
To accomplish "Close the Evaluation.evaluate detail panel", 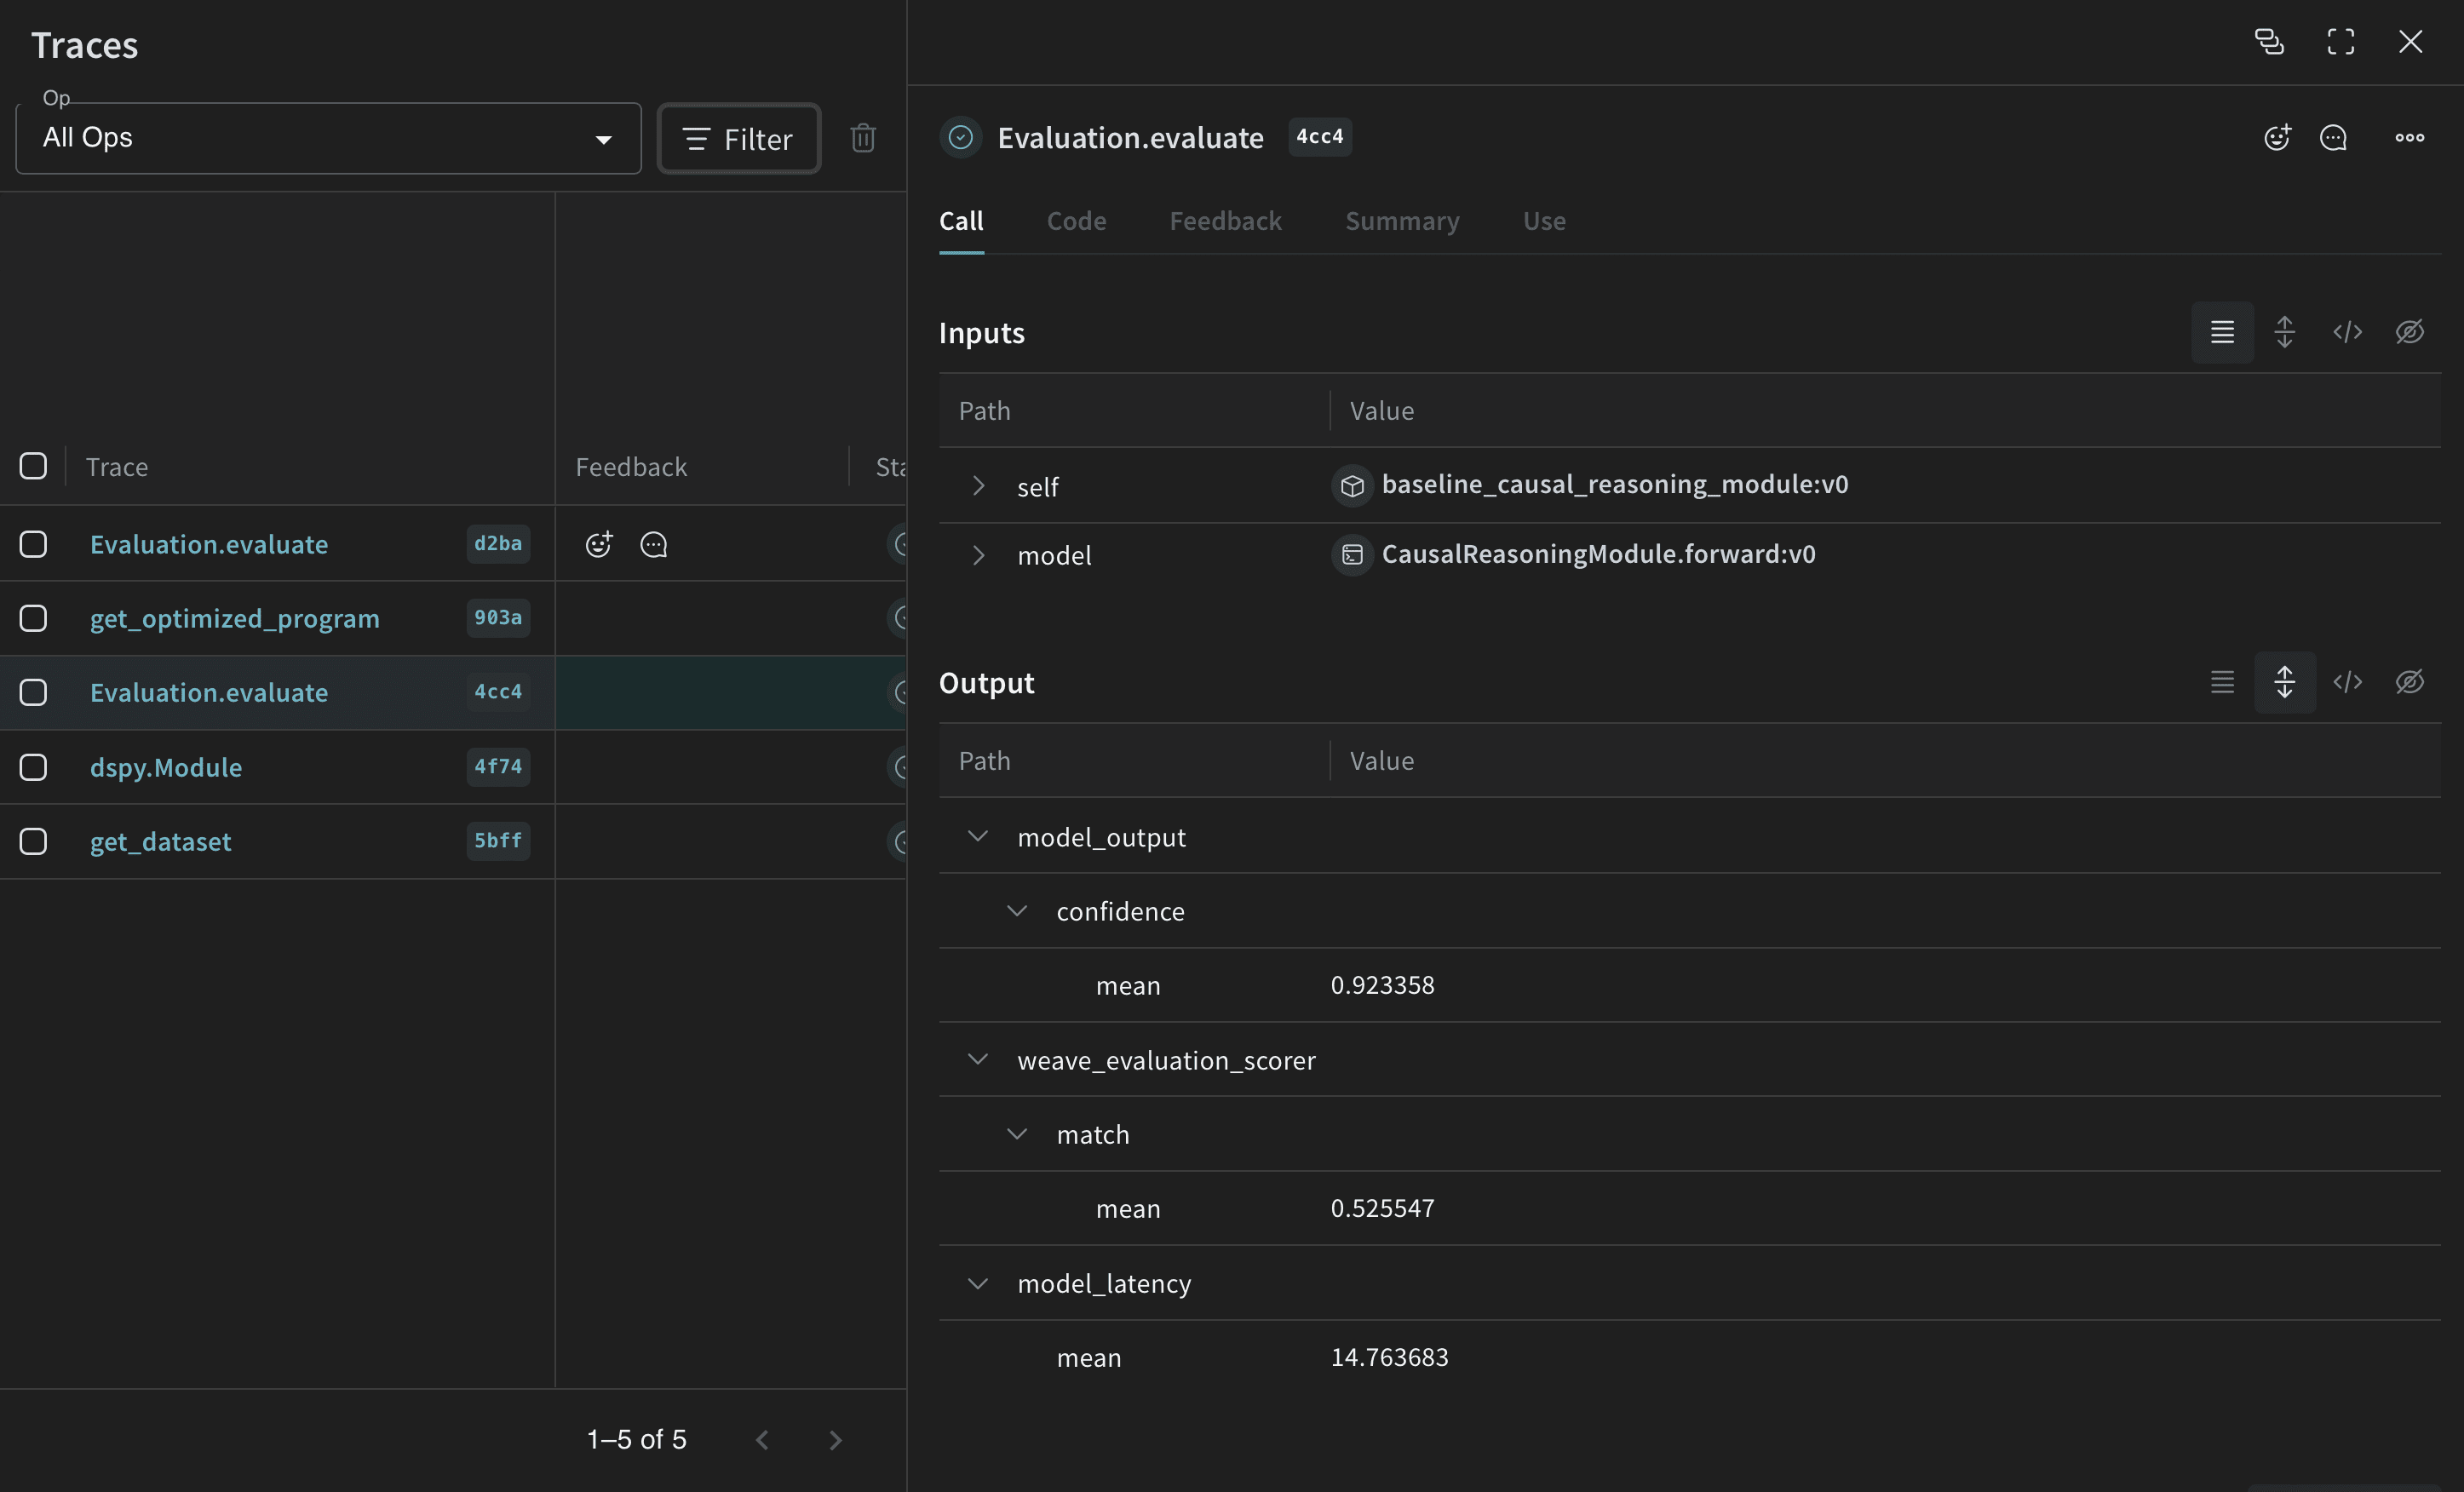I will point(2410,41).
